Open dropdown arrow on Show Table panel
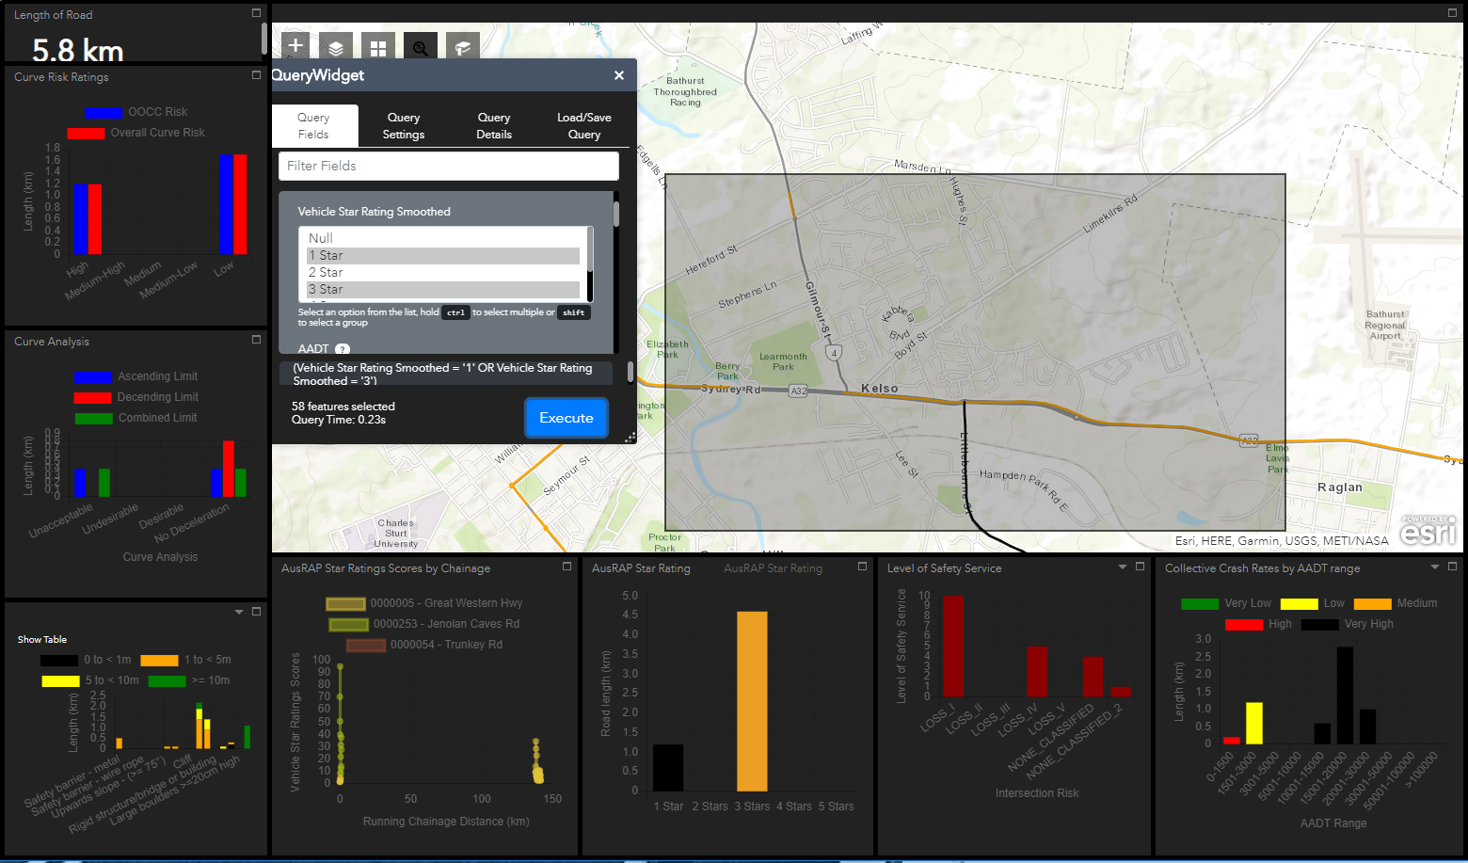1468x863 pixels. (x=239, y=612)
